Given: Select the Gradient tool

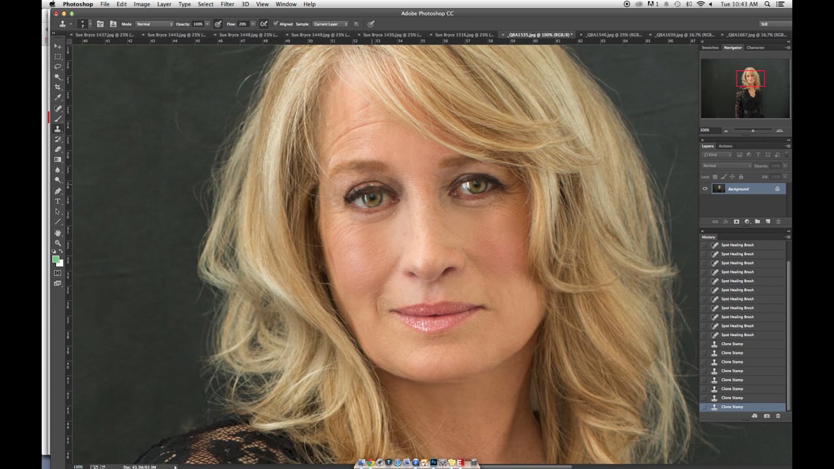Looking at the screenshot, I should pyautogui.click(x=58, y=159).
